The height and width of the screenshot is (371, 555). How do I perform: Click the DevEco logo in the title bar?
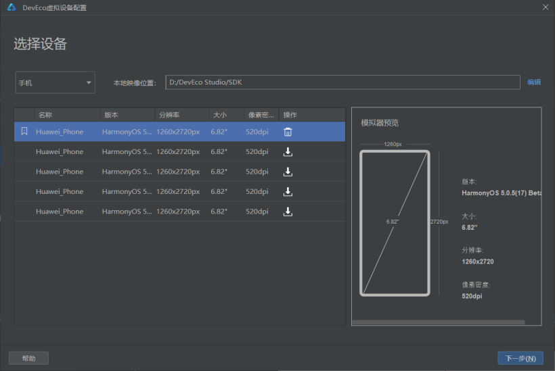click(12, 7)
